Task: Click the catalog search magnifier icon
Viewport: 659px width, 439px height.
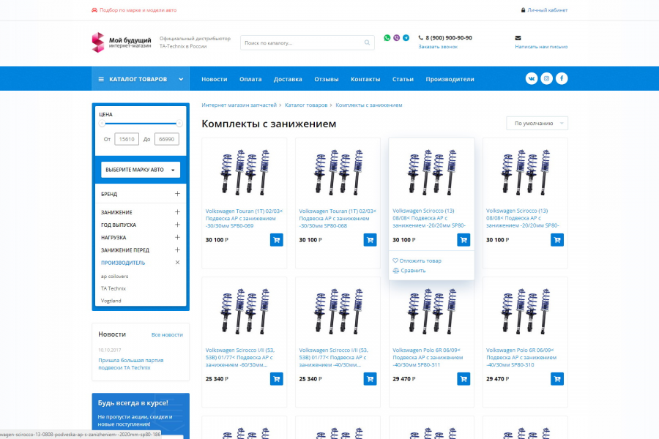Action: point(367,43)
